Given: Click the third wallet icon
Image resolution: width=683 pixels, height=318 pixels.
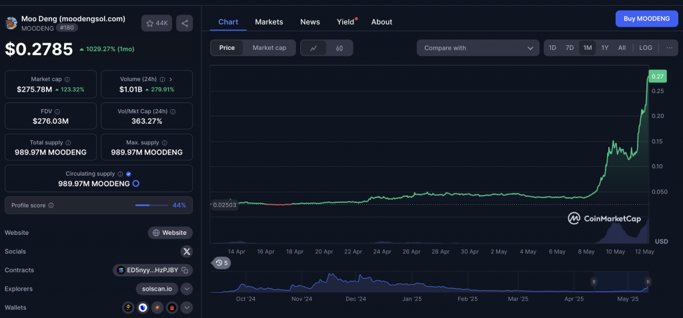Looking at the screenshot, I should pos(157,307).
